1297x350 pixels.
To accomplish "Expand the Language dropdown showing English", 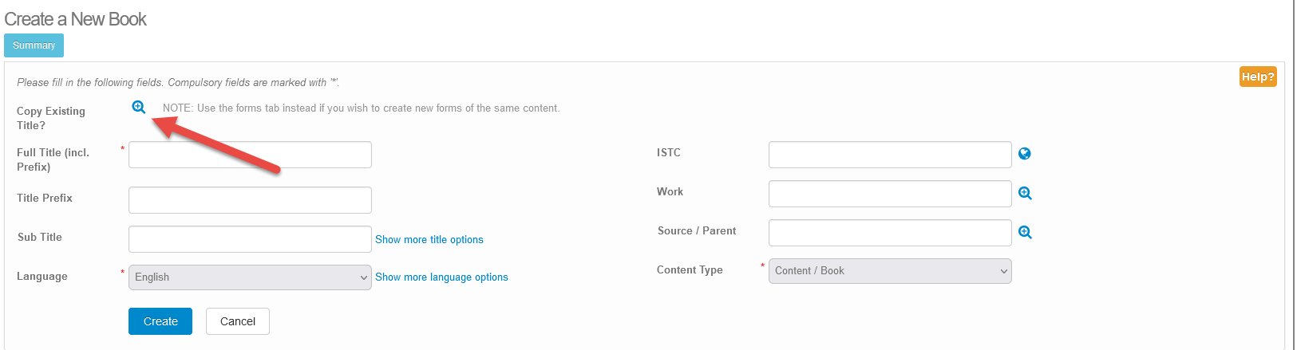I will [x=250, y=277].
